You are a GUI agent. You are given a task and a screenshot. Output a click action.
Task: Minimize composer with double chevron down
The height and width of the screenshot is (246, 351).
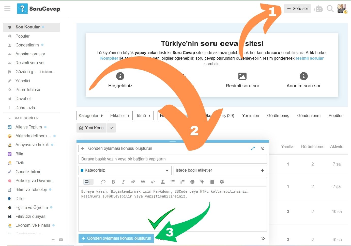point(263,149)
